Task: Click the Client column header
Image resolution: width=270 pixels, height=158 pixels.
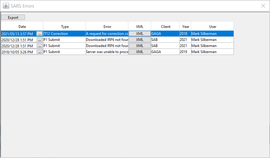Action: (x=166, y=27)
